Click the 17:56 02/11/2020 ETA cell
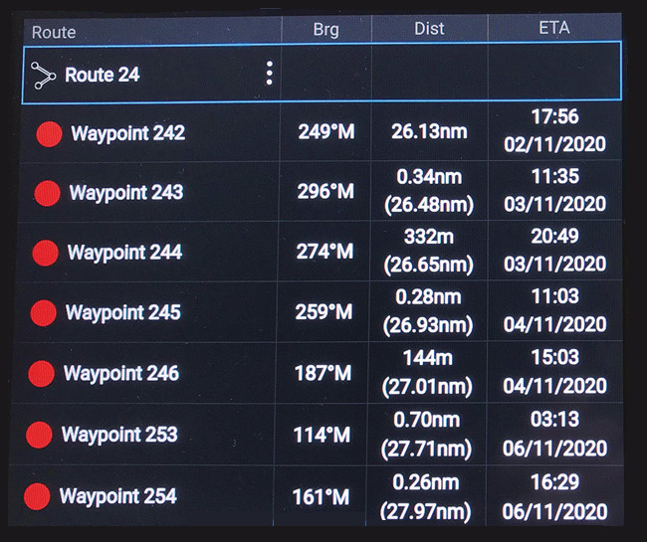Screen dimensions: 647x542 point(555,130)
